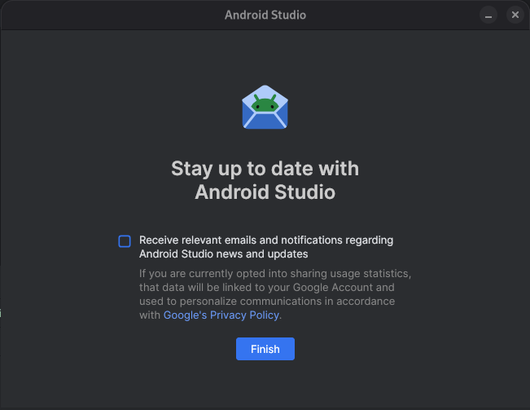Close the Android Studio dialog
The image size is (530, 410).
tap(515, 15)
